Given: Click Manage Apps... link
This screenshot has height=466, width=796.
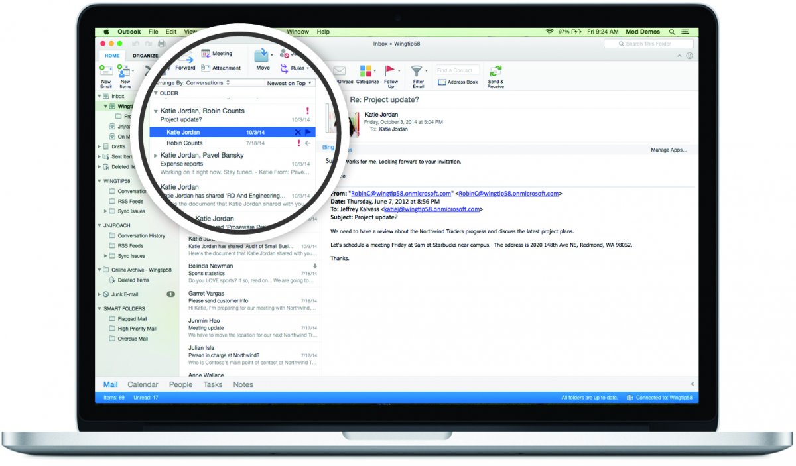Looking at the screenshot, I should 668,150.
